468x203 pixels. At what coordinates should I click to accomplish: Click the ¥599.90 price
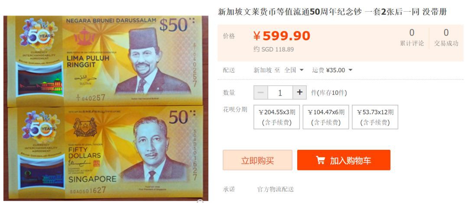click(x=282, y=36)
